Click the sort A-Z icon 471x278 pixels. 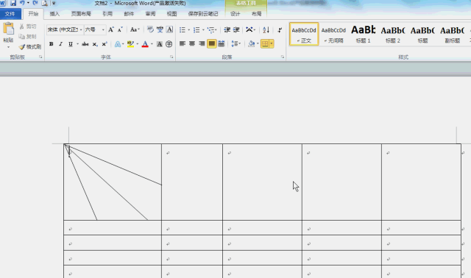266,29
